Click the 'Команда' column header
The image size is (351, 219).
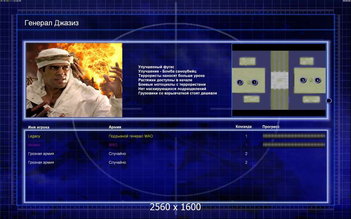point(244,127)
